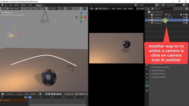This screenshot has height=106, width=189.
Task: Click new scene icon beside Scene
Action: (x=157, y=5)
